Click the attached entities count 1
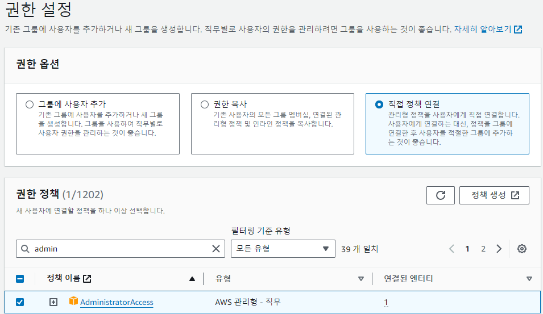Viewport: 543px width, 314px height. (x=386, y=302)
